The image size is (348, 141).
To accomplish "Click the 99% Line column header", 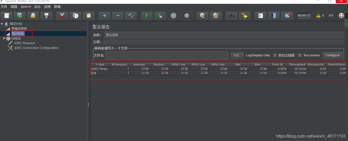I will tap(218, 65).
